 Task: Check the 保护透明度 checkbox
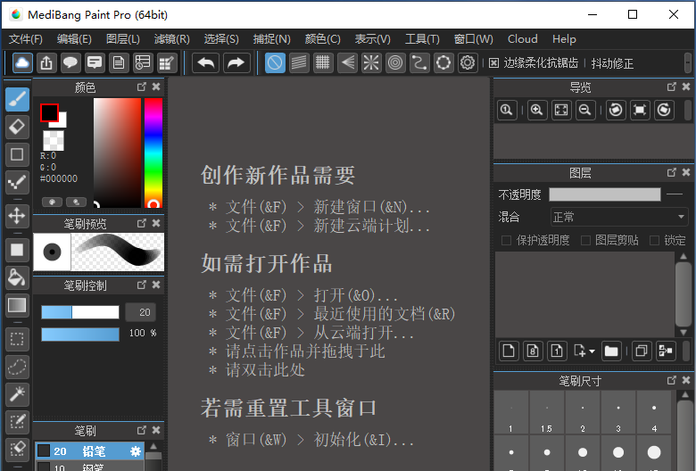pyautogui.click(x=506, y=240)
